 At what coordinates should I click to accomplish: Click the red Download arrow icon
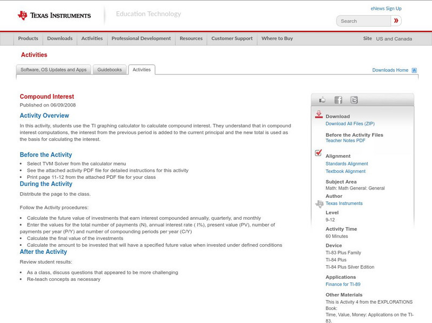(319, 115)
